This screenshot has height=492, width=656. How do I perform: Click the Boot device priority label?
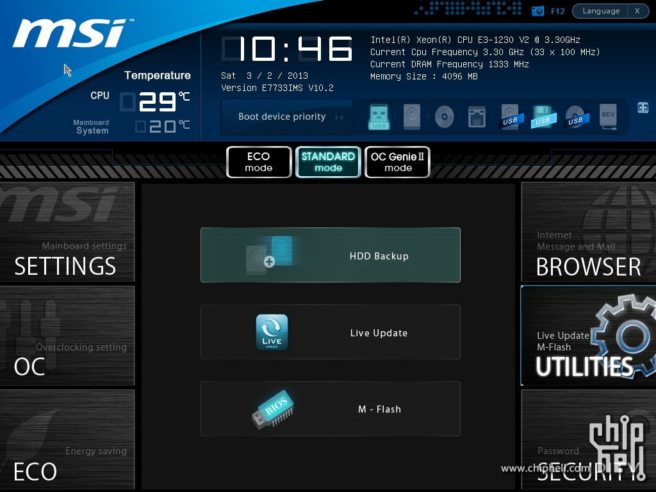click(x=282, y=117)
